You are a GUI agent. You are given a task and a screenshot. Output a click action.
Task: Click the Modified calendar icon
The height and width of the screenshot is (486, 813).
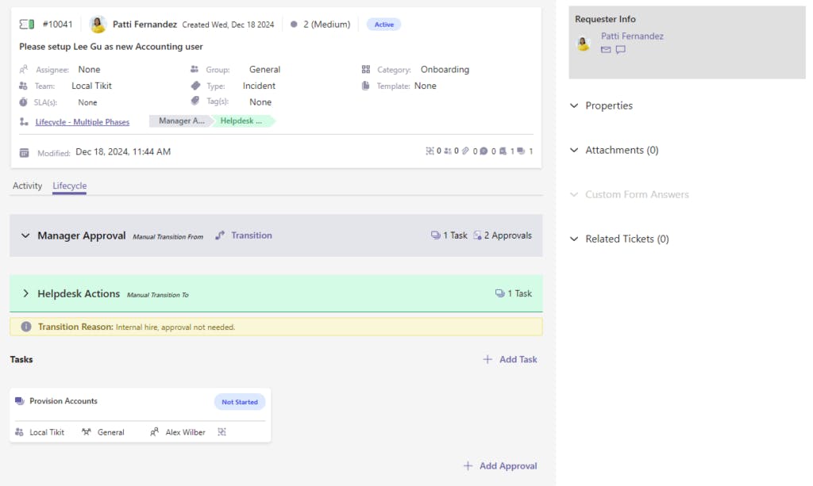coord(25,153)
